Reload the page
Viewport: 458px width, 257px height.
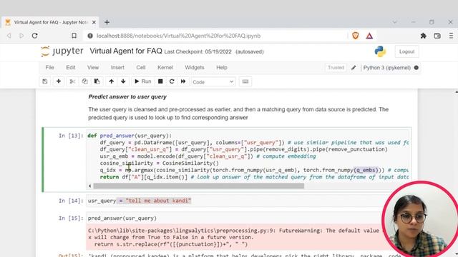[35, 36]
